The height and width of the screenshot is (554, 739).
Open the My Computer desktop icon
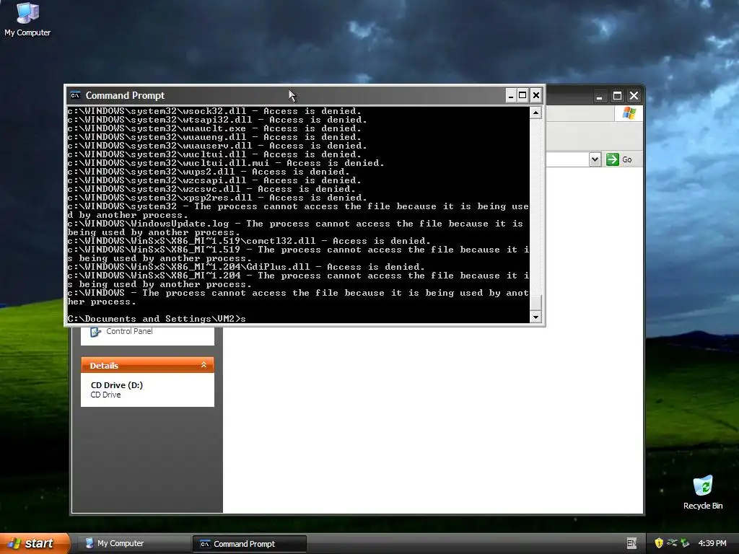tap(27, 19)
